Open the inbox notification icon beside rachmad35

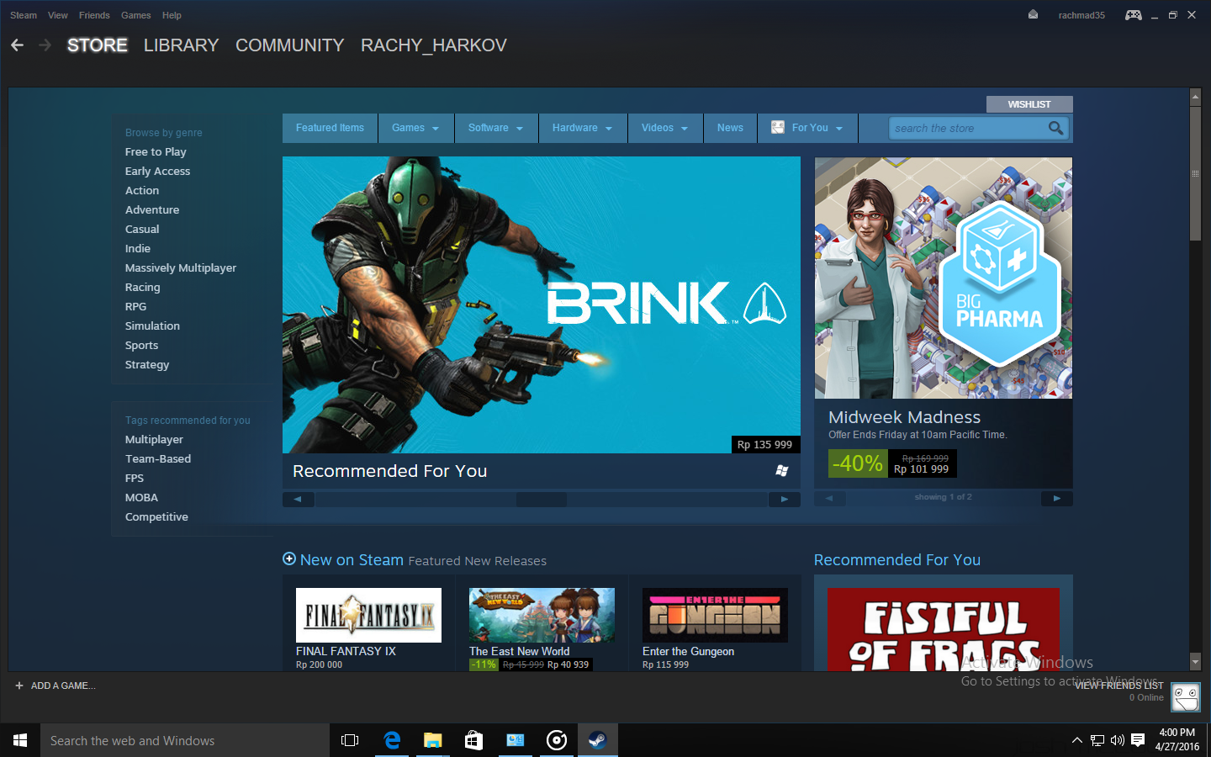point(1033,15)
